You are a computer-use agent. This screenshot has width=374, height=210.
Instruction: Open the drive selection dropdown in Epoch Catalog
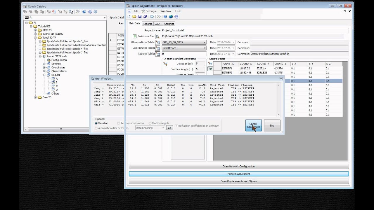tap(105, 18)
